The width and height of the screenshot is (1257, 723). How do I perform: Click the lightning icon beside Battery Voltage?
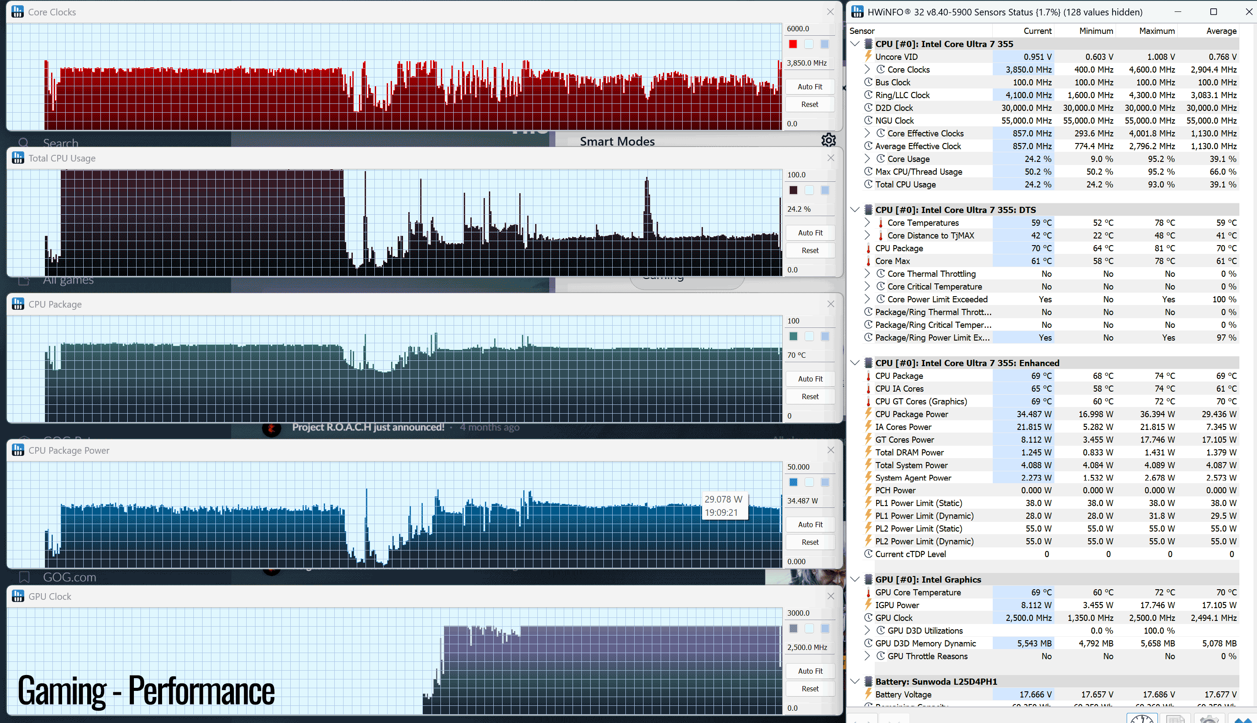click(868, 694)
